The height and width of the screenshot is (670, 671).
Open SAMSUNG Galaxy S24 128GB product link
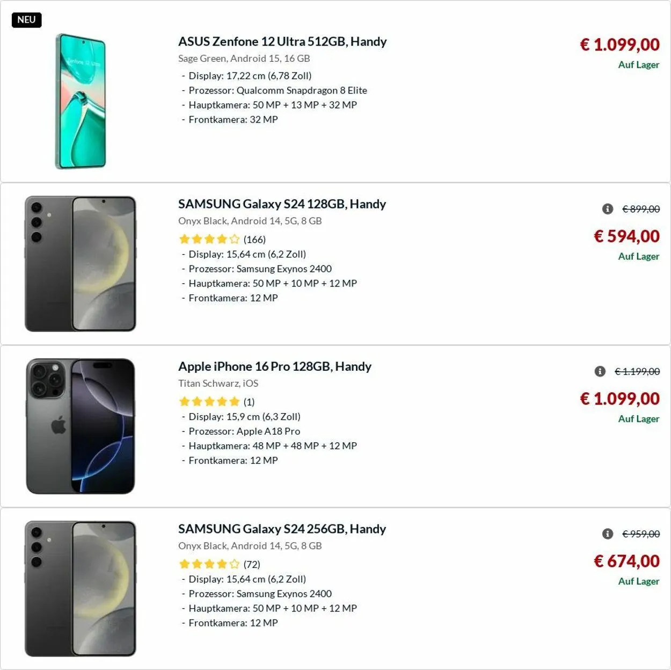pyautogui.click(x=282, y=204)
